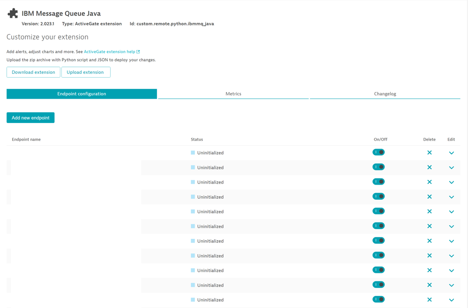
Task: Disable the fourth endpoint On/Off switch
Action: tap(379, 197)
